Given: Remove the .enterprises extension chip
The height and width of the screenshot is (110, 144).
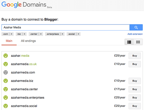Looking at the screenshot, I should pyautogui.click(x=62, y=34).
